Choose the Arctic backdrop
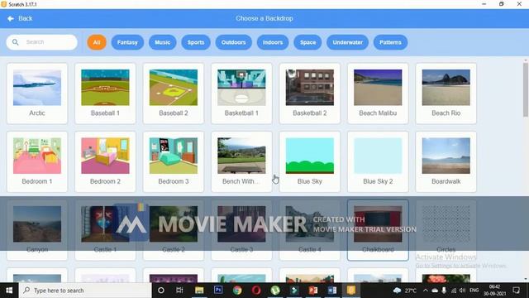This screenshot has width=529, height=298. pyautogui.click(x=37, y=94)
